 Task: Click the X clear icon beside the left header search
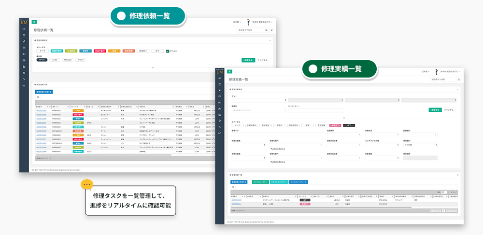point(271,30)
